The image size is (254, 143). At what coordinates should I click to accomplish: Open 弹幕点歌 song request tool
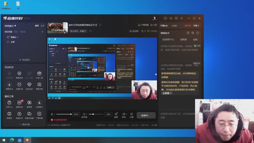(x=39, y=86)
